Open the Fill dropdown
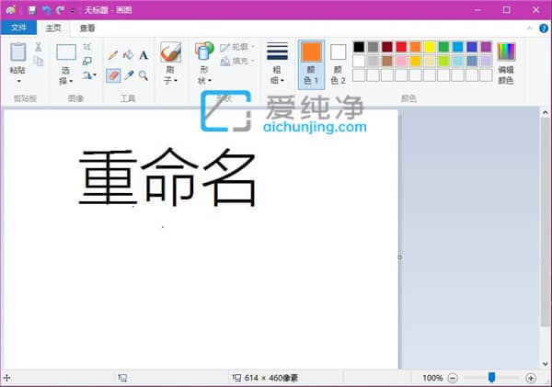 (x=237, y=61)
